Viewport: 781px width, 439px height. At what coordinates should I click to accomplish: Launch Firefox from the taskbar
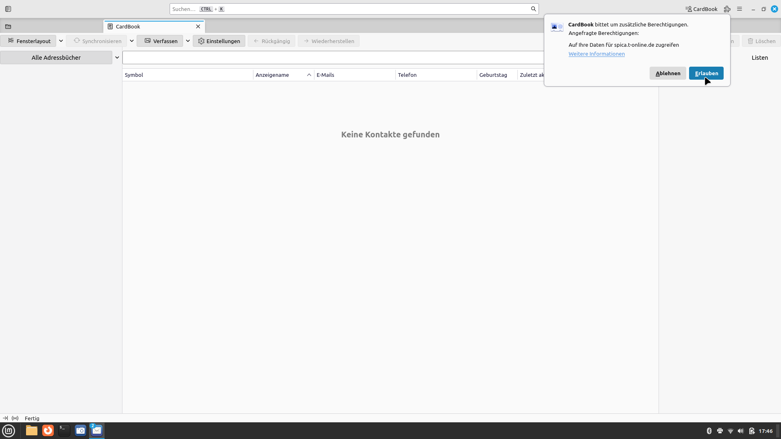pyautogui.click(x=48, y=430)
